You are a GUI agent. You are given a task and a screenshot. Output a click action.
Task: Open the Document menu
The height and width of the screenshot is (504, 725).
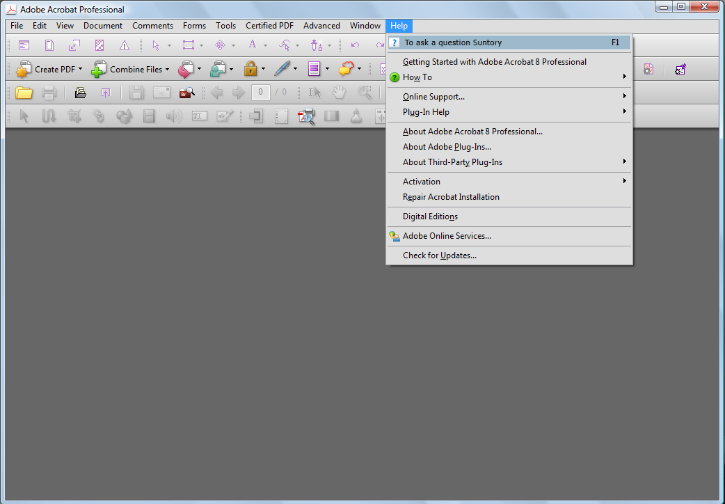coord(103,26)
